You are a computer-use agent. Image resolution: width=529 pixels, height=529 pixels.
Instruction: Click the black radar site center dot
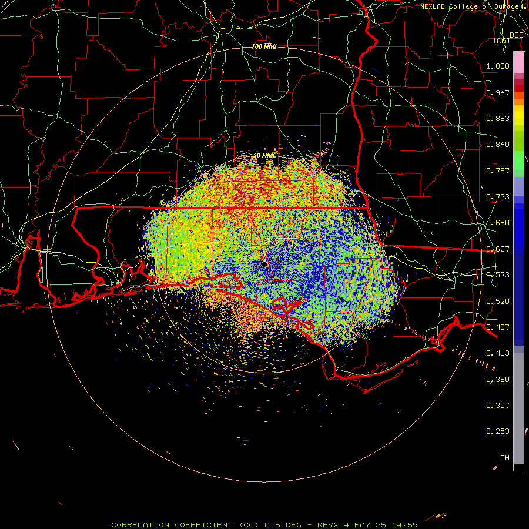click(x=264, y=264)
